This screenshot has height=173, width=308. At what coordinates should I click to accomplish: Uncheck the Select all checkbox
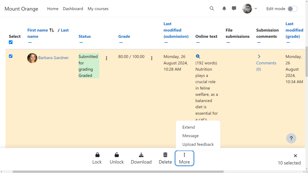(11, 42)
